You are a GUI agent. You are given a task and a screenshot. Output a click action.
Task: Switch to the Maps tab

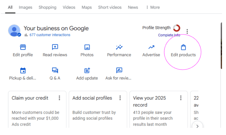tap(87, 7)
